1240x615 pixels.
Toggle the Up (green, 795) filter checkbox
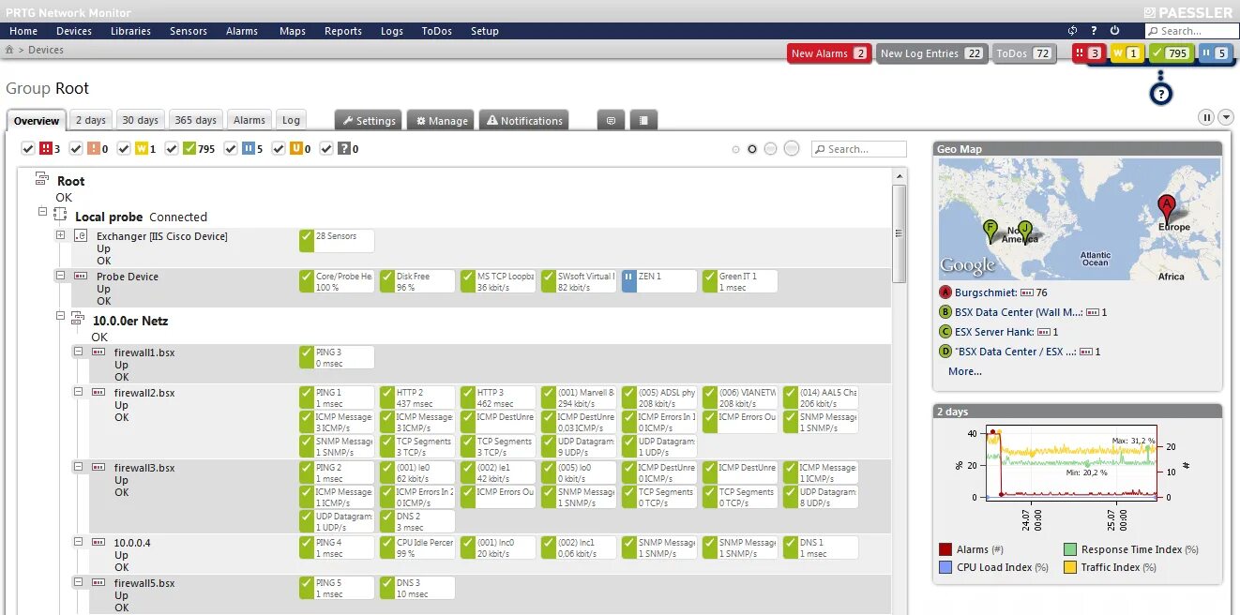coord(171,148)
